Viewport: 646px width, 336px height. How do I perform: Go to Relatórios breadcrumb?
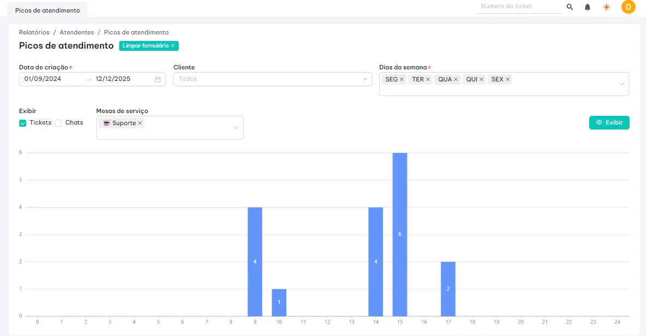pos(34,33)
